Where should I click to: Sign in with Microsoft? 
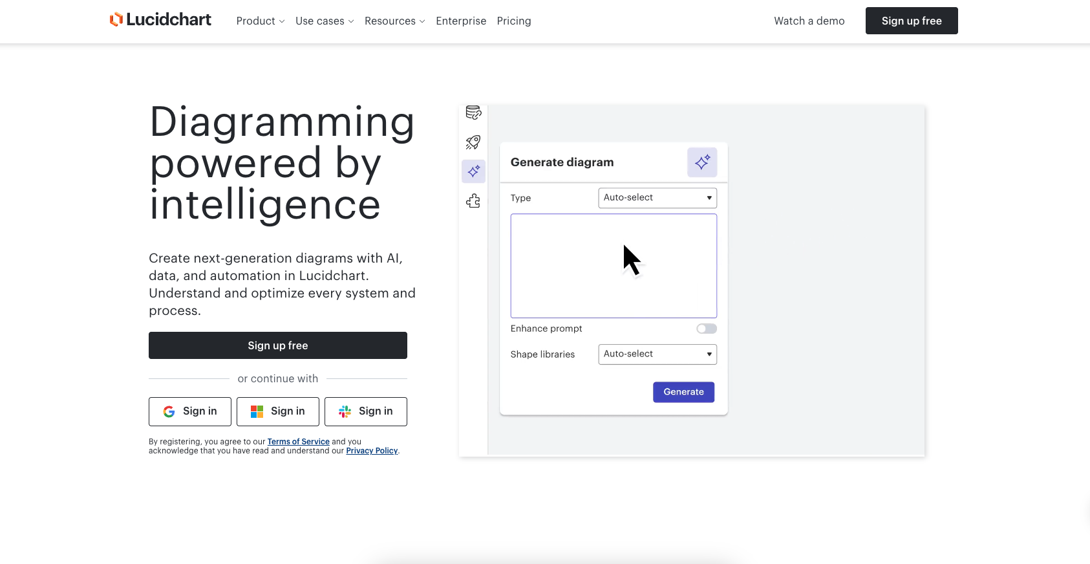pyautogui.click(x=278, y=411)
